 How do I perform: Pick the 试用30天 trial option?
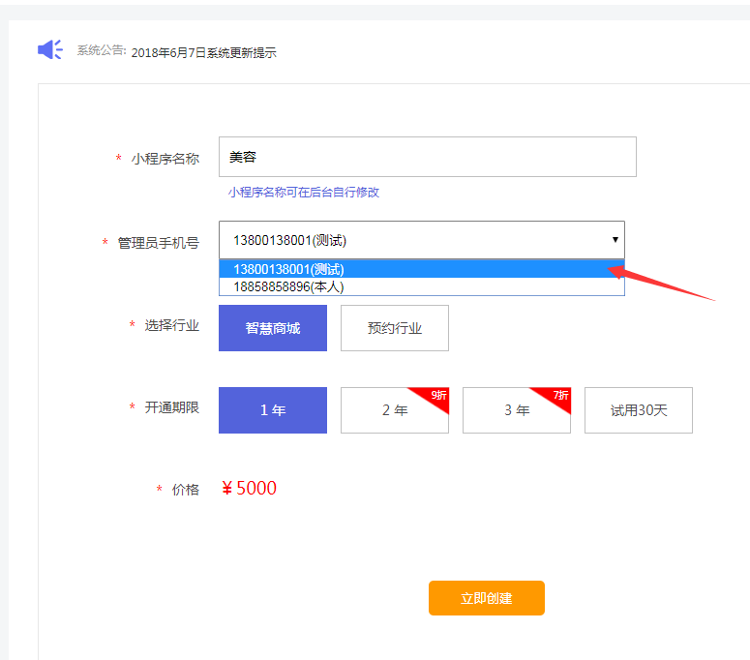(639, 410)
